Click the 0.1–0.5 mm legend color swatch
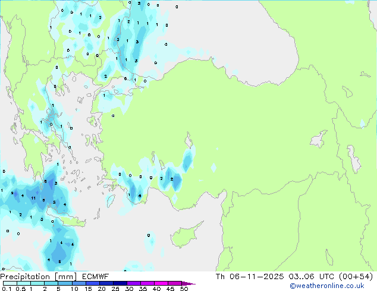The image size is (377, 291). click(x=10, y=283)
